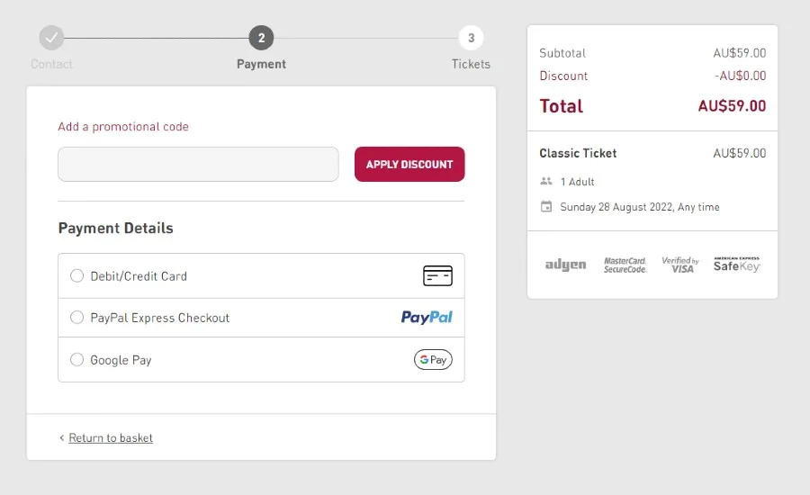The height and width of the screenshot is (495, 810).
Task: Click the completed Contact step checkmark
Action: click(x=51, y=38)
